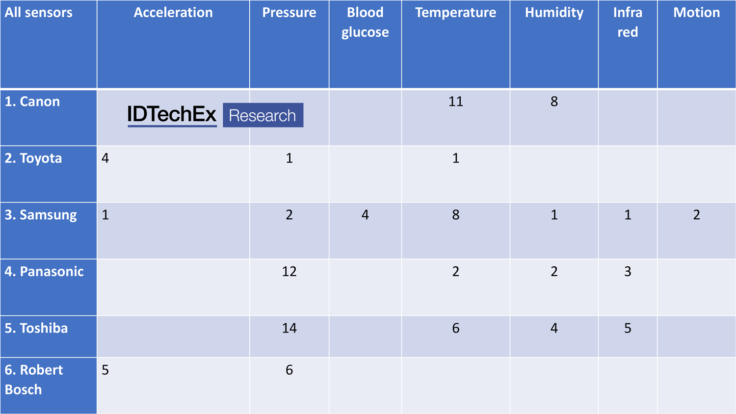This screenshot has height=414, width=736.
Task: Click the Humidity column header
Action: [x=554, y=13]
